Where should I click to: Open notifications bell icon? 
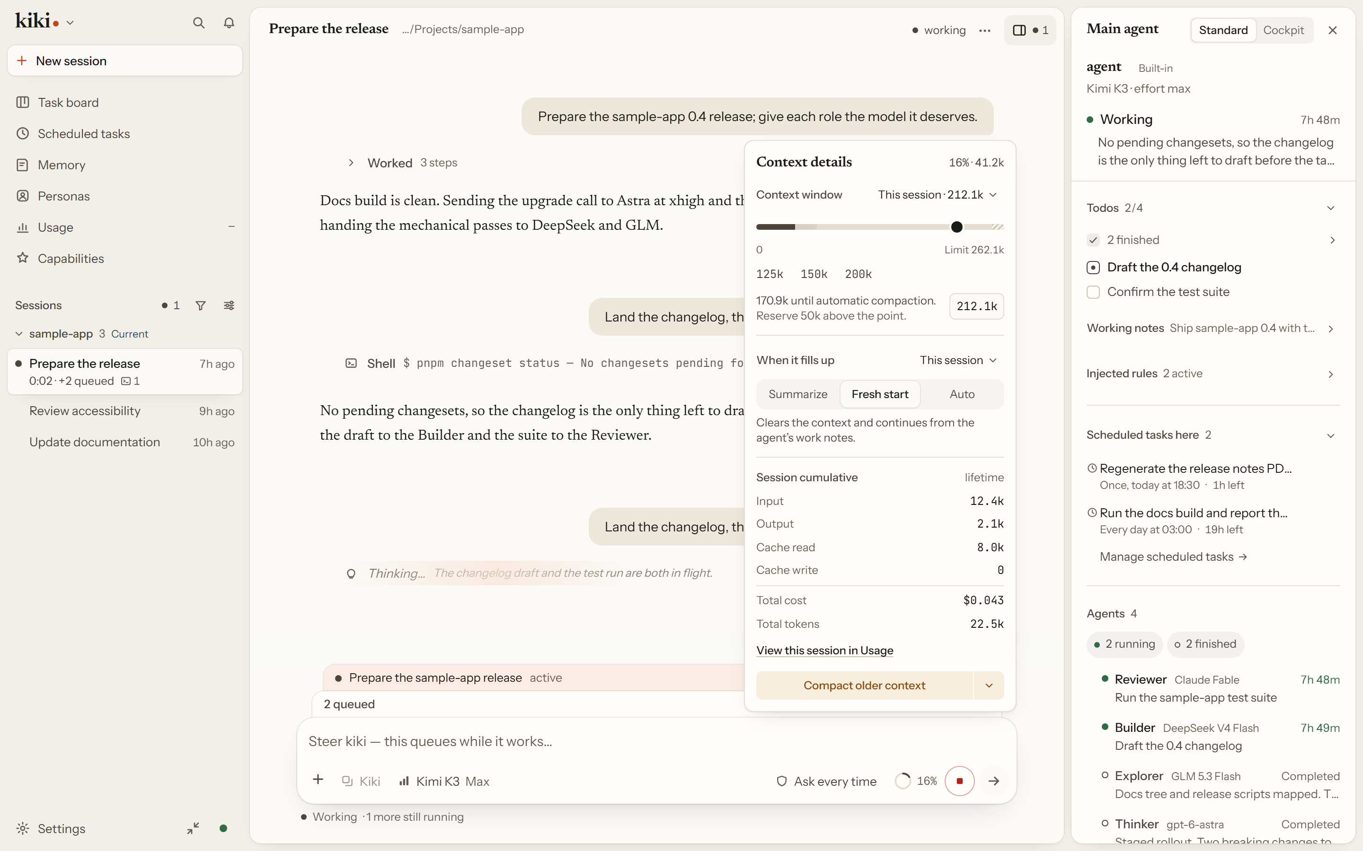(x=229, y=23)
